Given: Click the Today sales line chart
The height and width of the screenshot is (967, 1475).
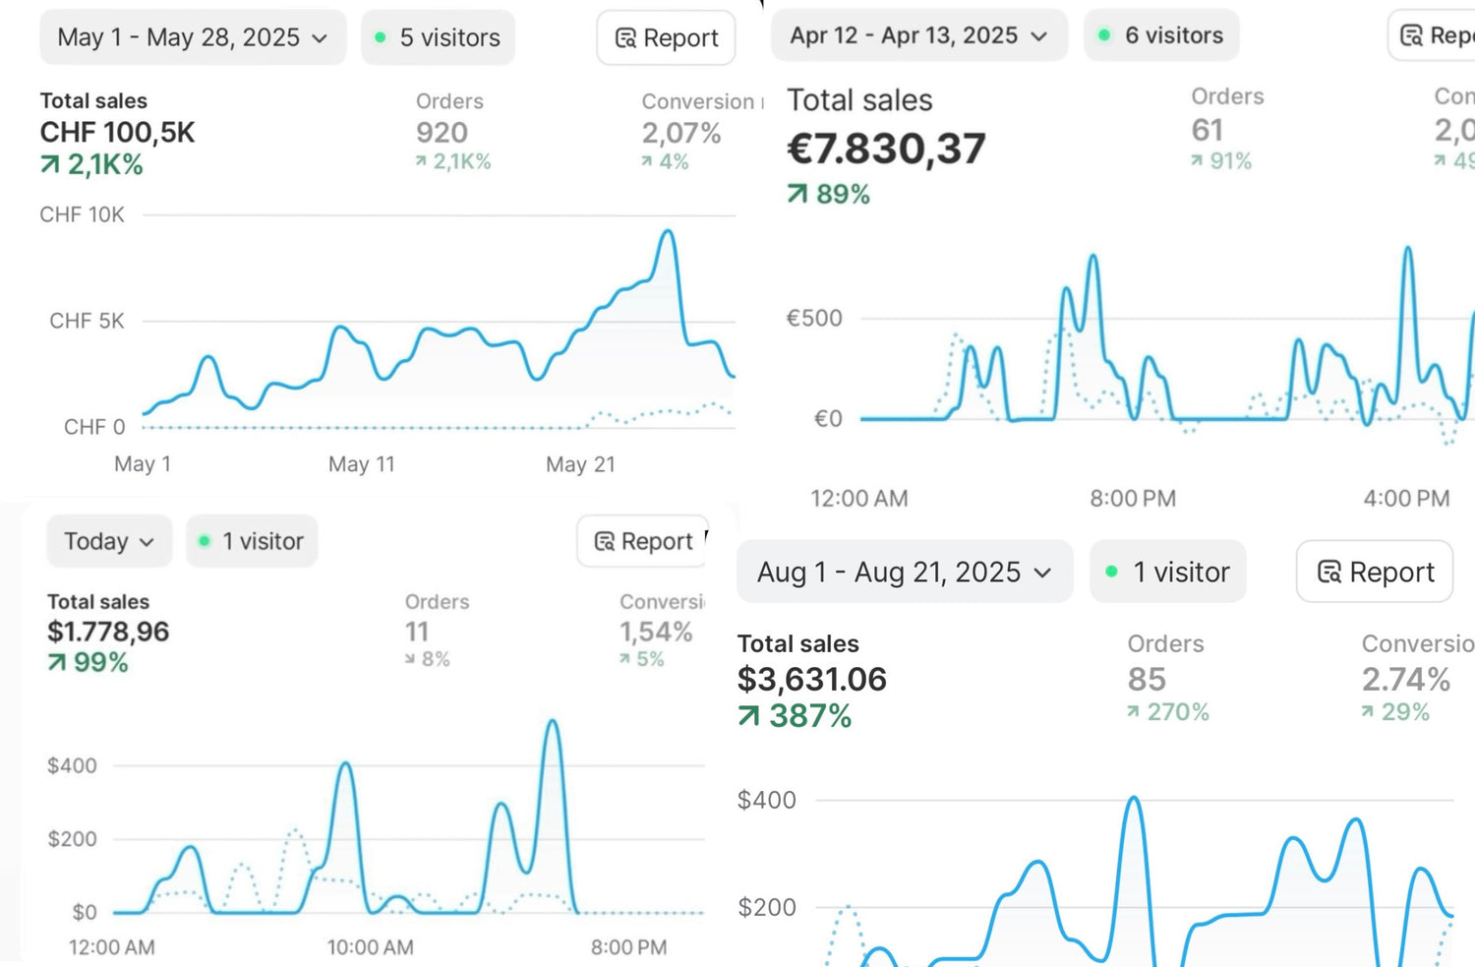Looking at the screenshot, I should [x=409, y=816].
